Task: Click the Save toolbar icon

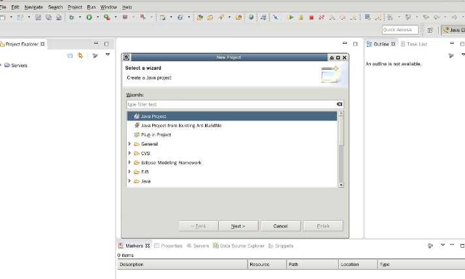Action: coord(39,18)
